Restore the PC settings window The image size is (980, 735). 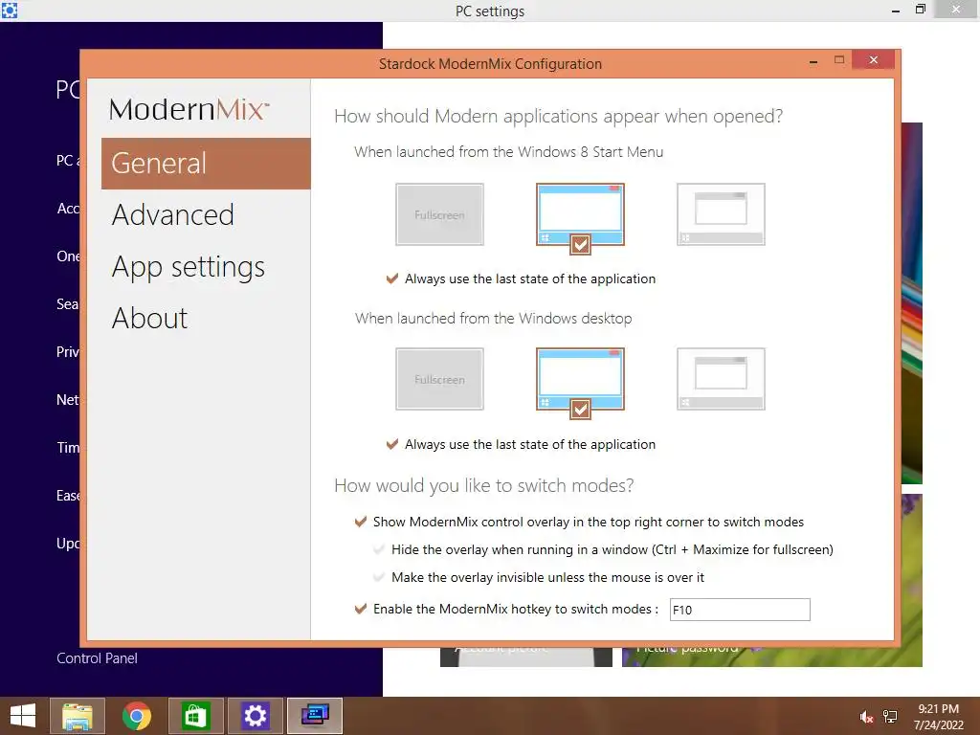click(920, 10)
